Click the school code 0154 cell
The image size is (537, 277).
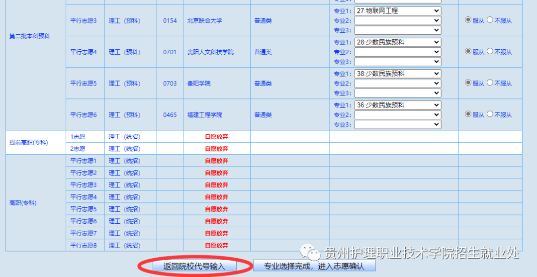(x=170, y=20)
